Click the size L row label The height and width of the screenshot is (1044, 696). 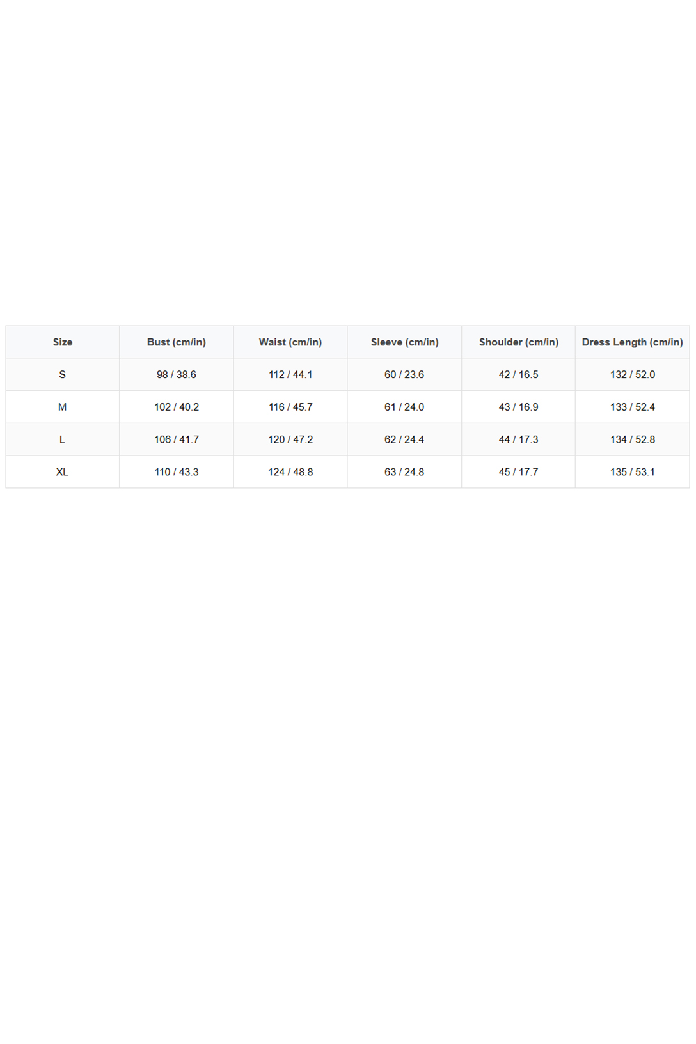[x=63, y=439]
